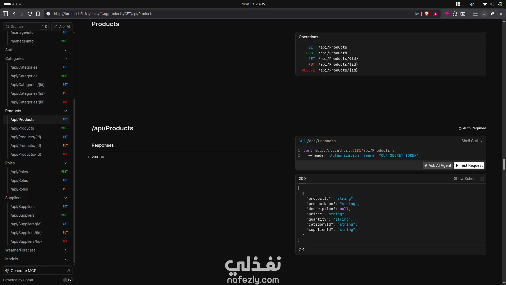The height and width of the screenshot is (285, 506).
Task: Toggle the browser sidebar panel icon
Action: coord(5,14)
